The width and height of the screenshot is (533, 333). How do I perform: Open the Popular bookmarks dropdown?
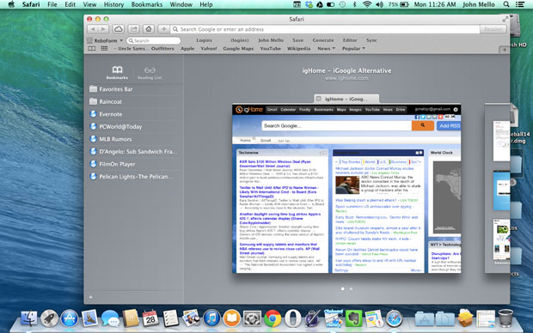pos(353,49)
